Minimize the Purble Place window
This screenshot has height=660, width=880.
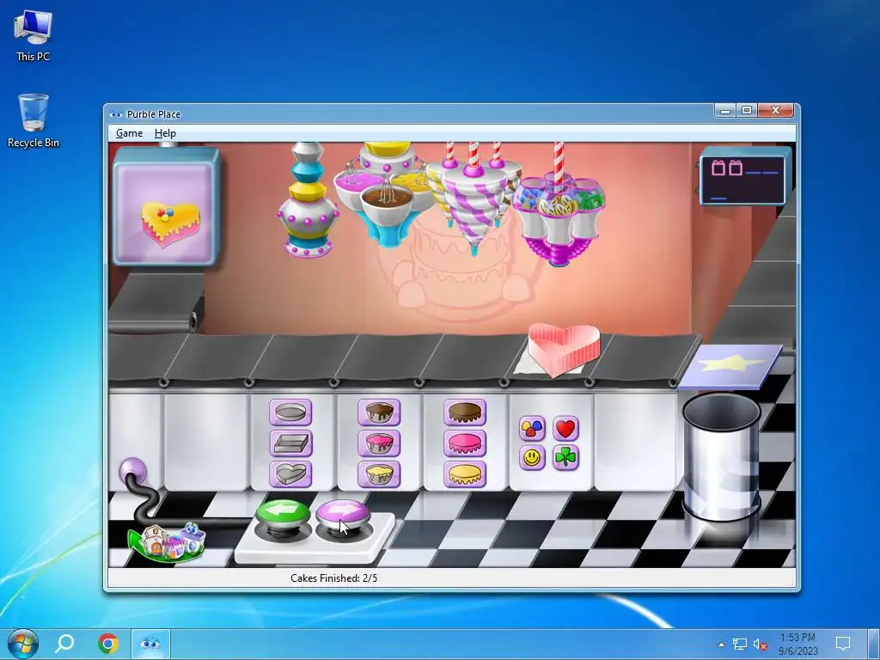pyautogui.click(x=725, y=111)
